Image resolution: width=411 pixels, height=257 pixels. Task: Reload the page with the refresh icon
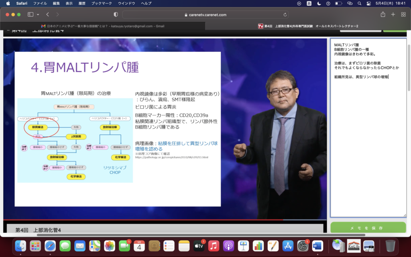pyautogui.click(x=285, y=14)
